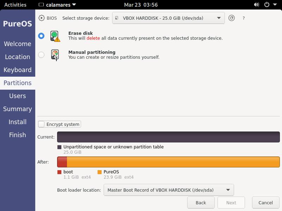
Task: Click the Erase disk drive icon
Action: (55, 36)
